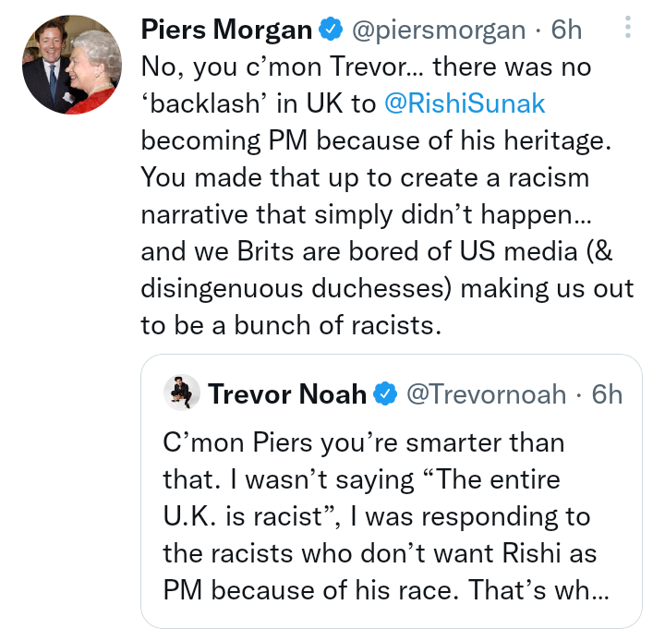
Task: Click Trevor Noah's small avatar picture
Action: click(183, 394)
